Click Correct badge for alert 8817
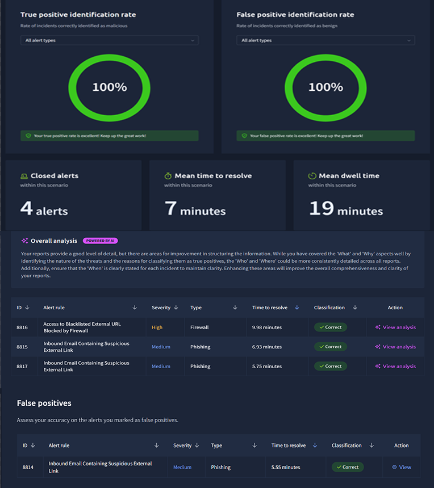434x488 pixels. tap(331, 367)
